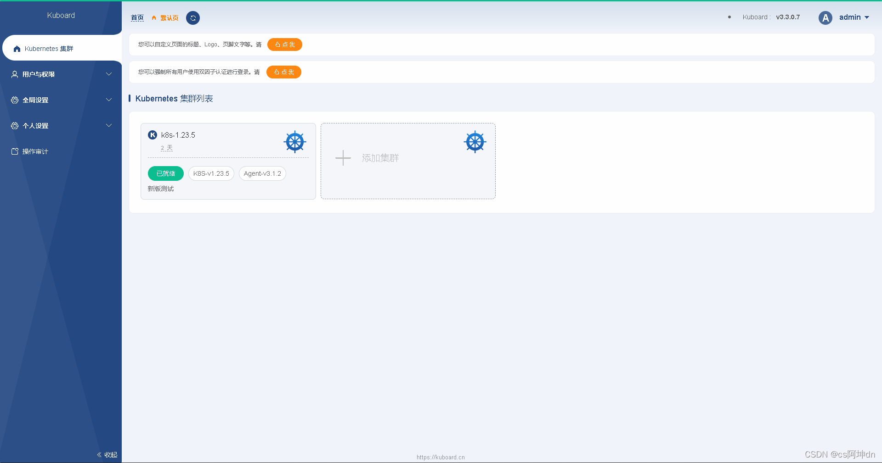Click the admin username label
The width and height of the screenshot is (882, 463).
(x=850, y=17)
